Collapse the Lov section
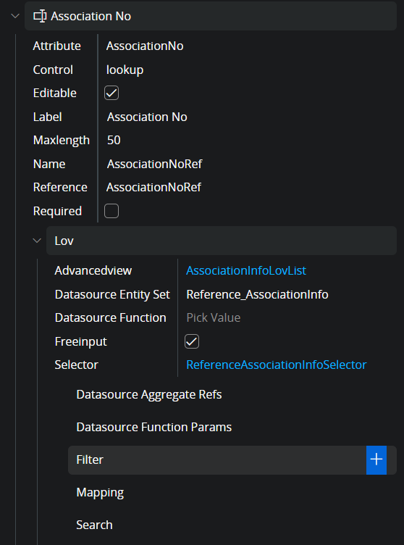The width and height of the screenshot is (404, 545). (37, 241)
